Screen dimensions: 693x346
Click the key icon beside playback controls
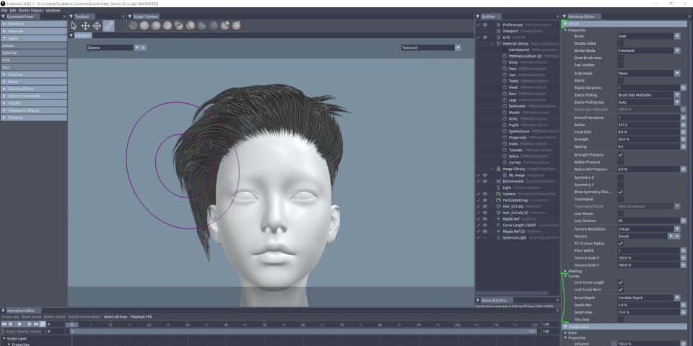43,324
